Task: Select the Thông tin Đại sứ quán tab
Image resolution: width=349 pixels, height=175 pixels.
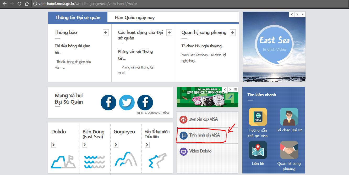Action: point(78,18)
